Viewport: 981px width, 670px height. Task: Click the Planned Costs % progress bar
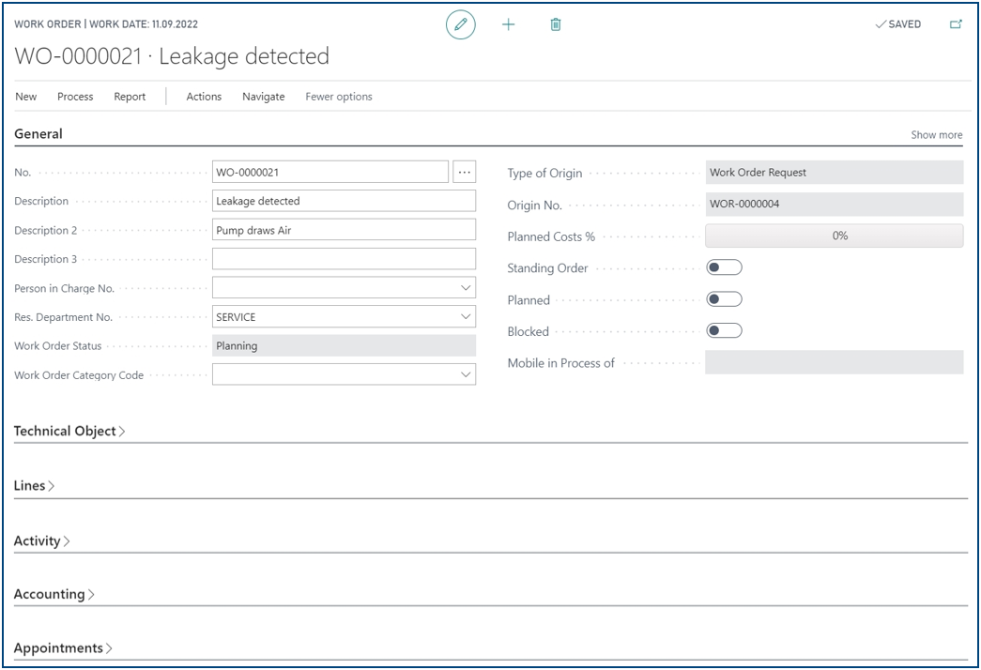834,236
